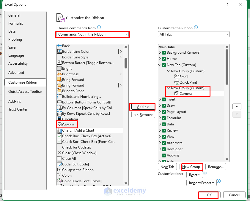Expand the View tab node
Viewport: 250px width, 201px height.
pyautogui.click(x=160, y=137)
